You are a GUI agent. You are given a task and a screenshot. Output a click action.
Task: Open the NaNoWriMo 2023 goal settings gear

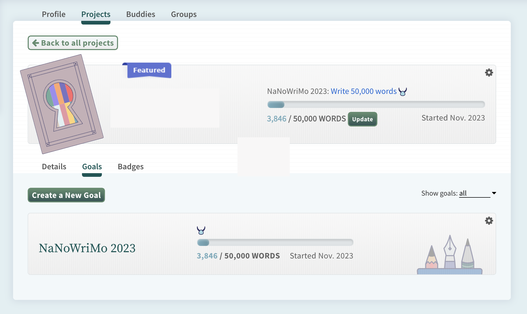point(489,221)
